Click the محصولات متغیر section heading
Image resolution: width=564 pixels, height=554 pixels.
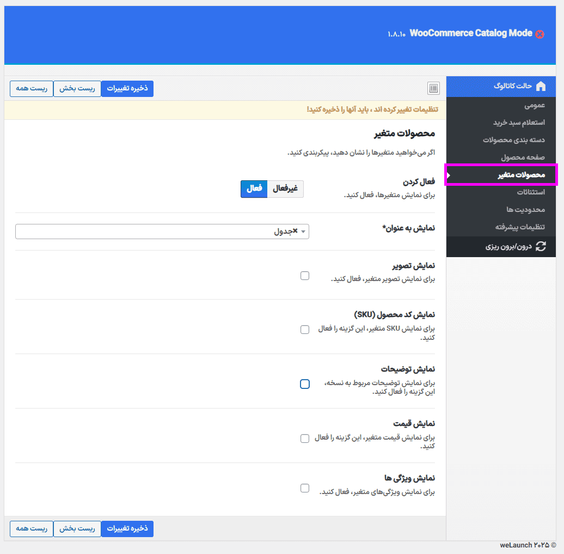click(x=404, y=133)
